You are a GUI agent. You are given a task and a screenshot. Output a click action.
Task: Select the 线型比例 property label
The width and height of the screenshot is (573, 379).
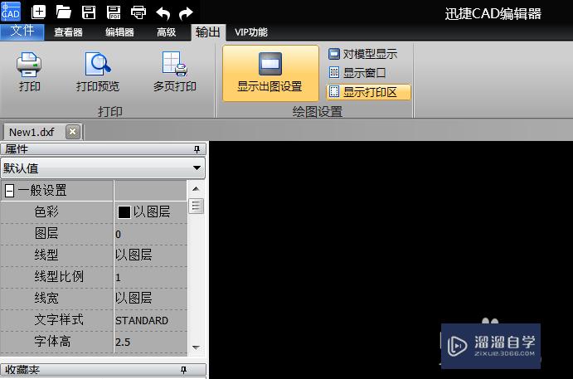coord(59,277)
